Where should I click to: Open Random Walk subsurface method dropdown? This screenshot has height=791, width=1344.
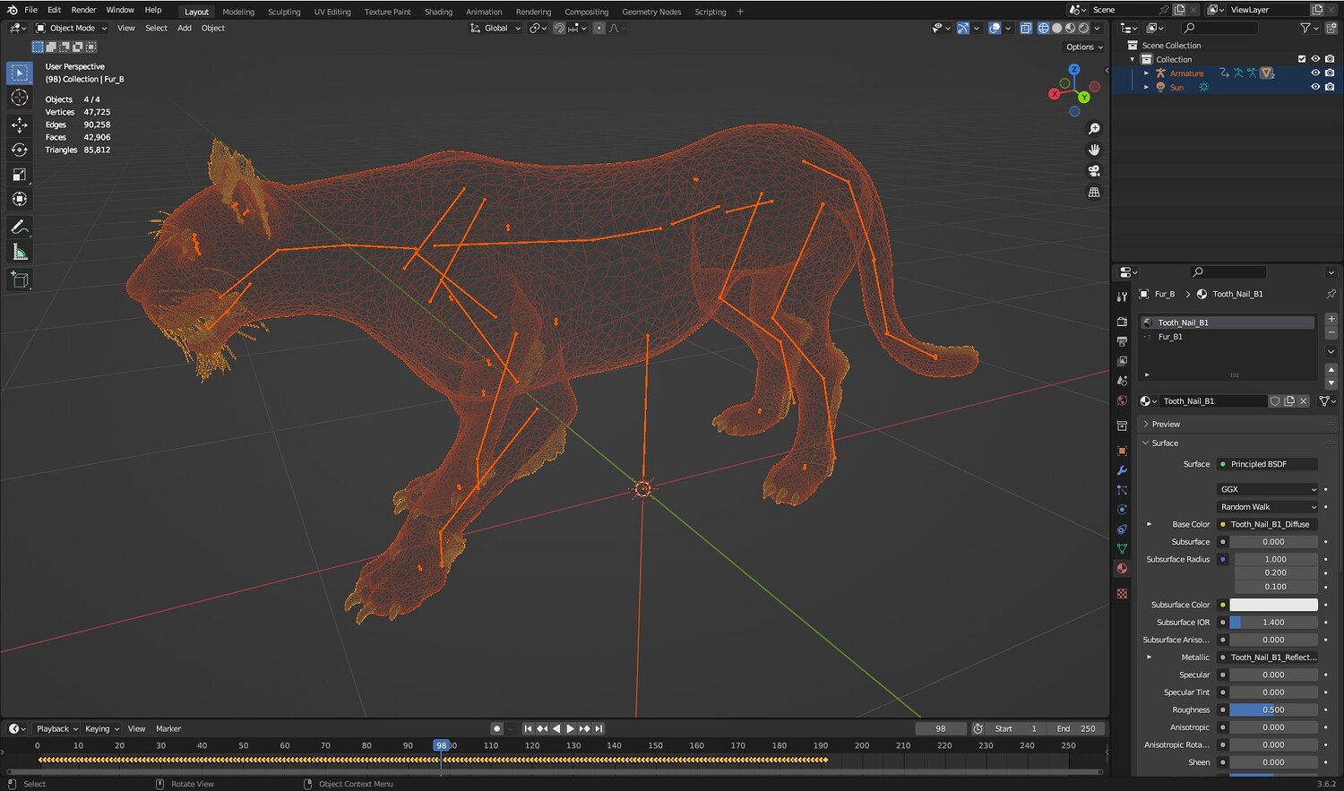1268,507
